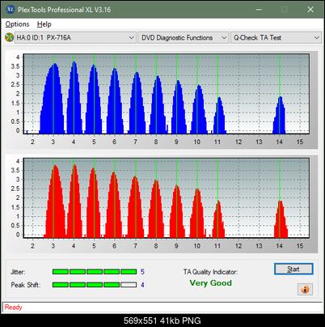Image resolution: width=325 pixels, height=327 pixels.
Task: Open the Options menu
Action: (x=17, y=24)
